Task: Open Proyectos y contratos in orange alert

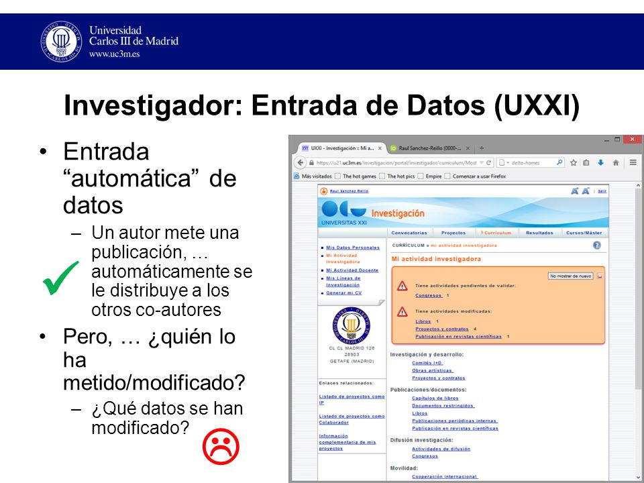Action: [x=442, y=329]
